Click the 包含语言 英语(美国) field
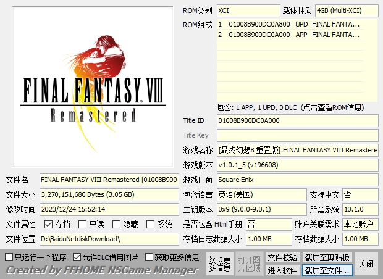Screen dimensions: 383x279 pyautogui.click(x=261, y=194)
